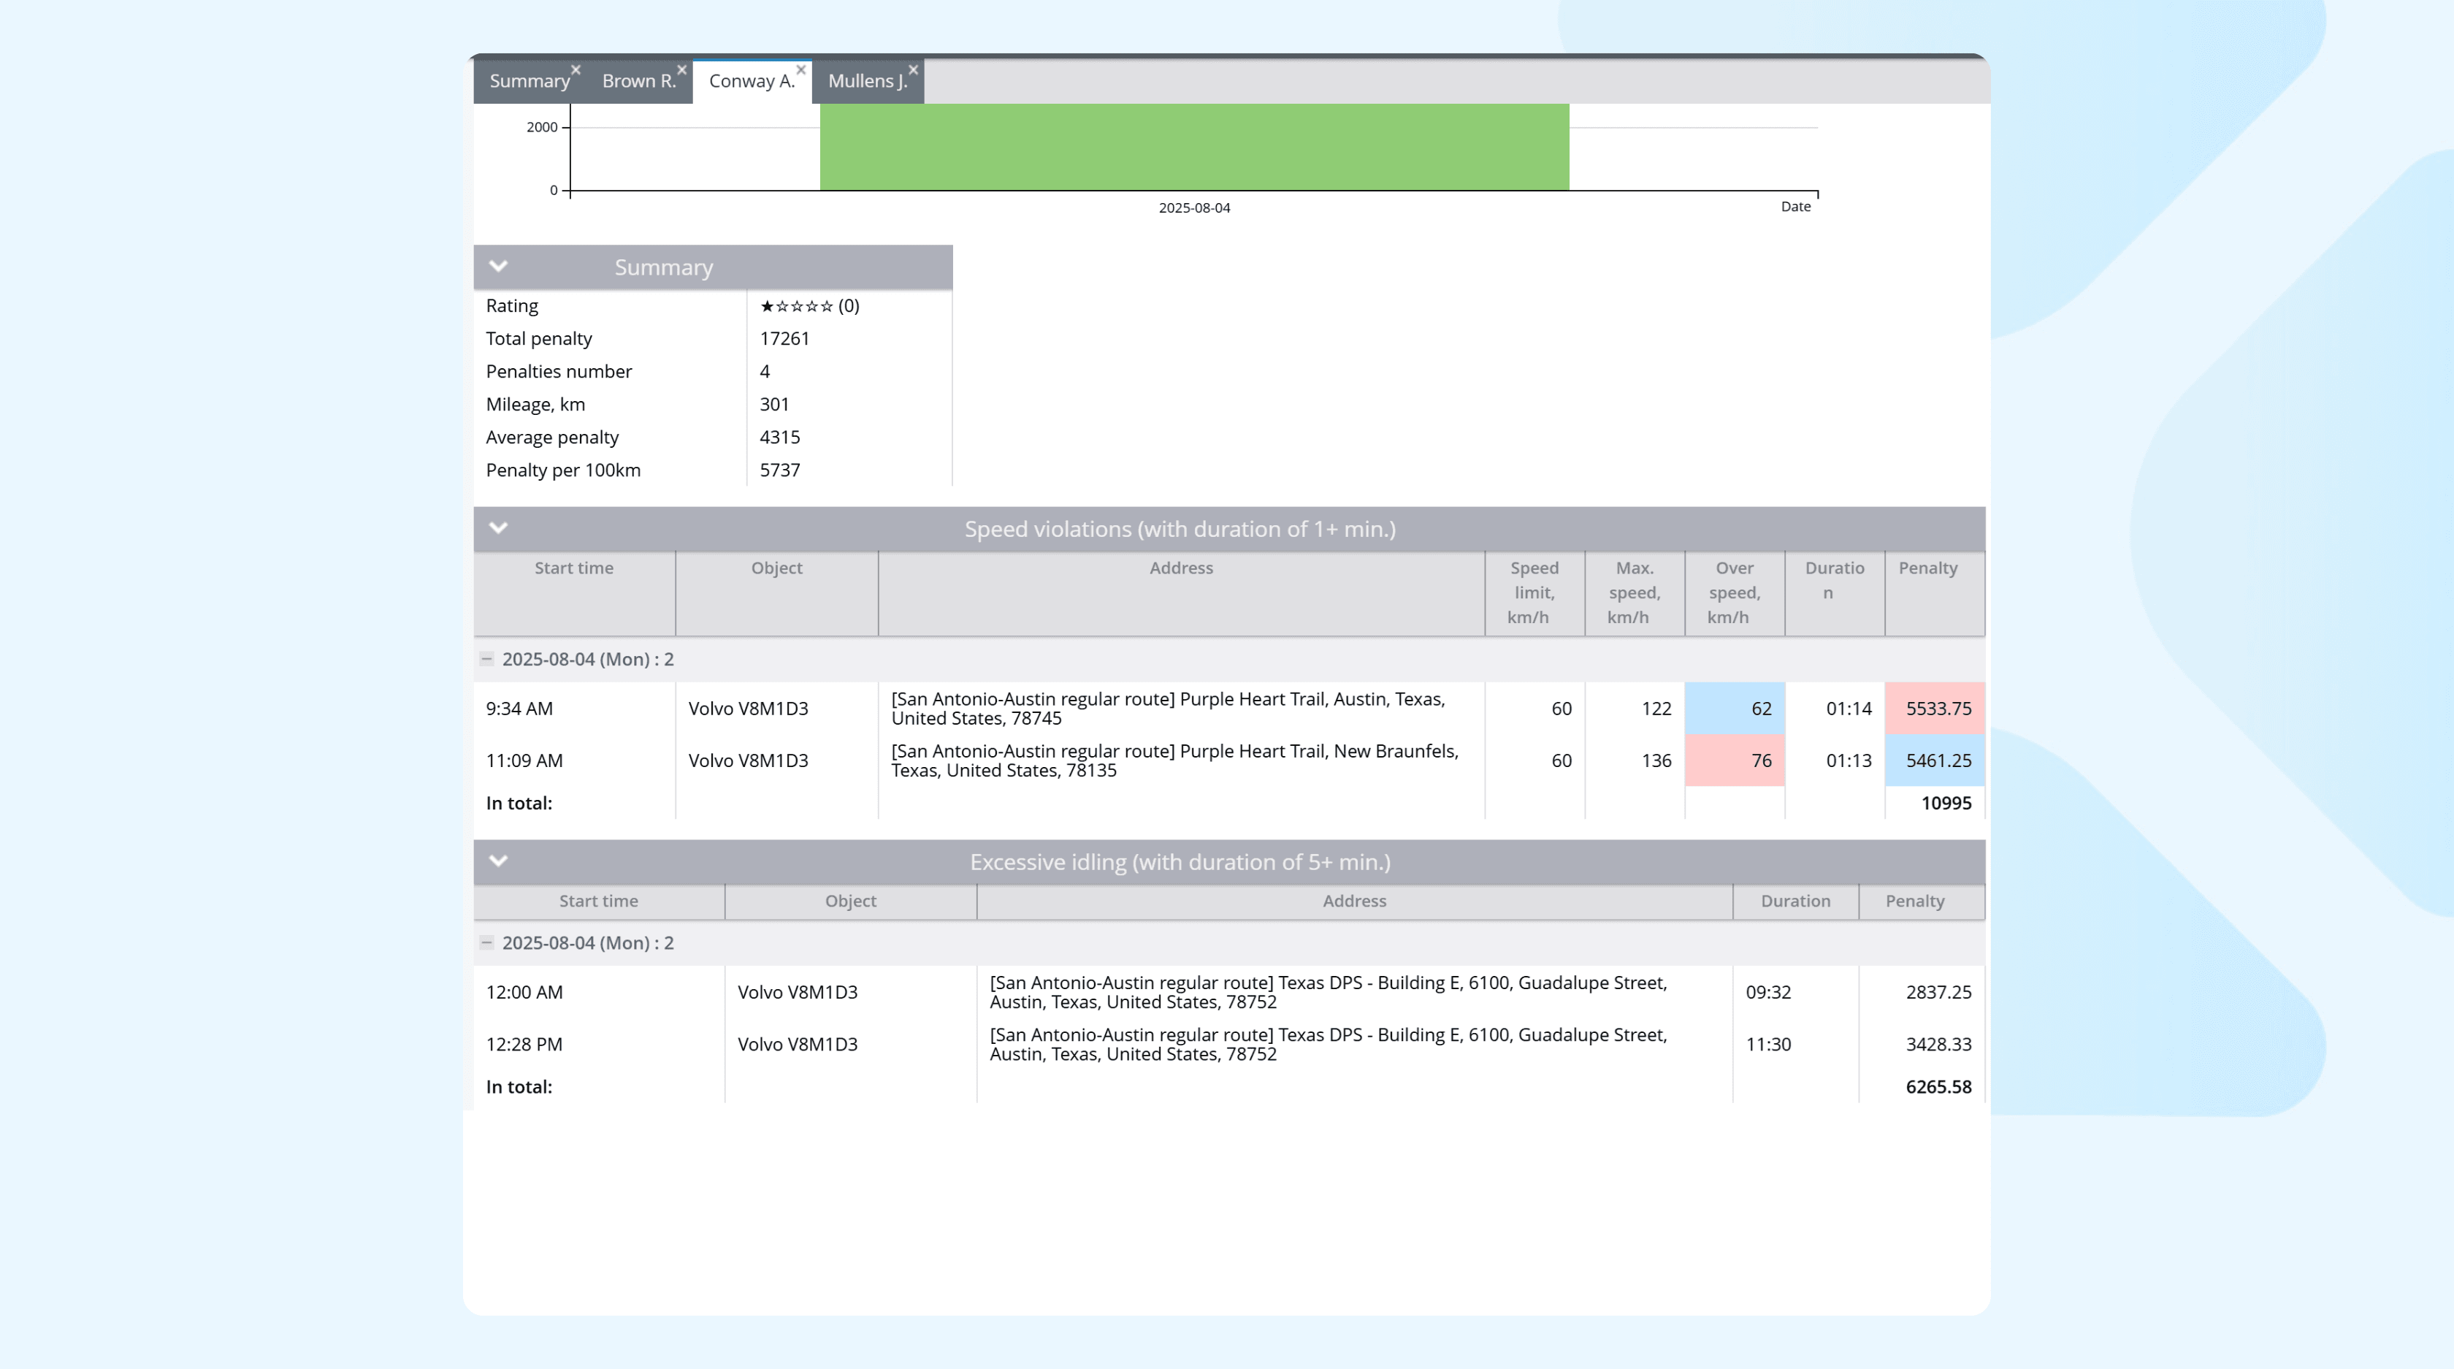Close the Mullens J. tab

pyautogui.click(x=914, y=69)
